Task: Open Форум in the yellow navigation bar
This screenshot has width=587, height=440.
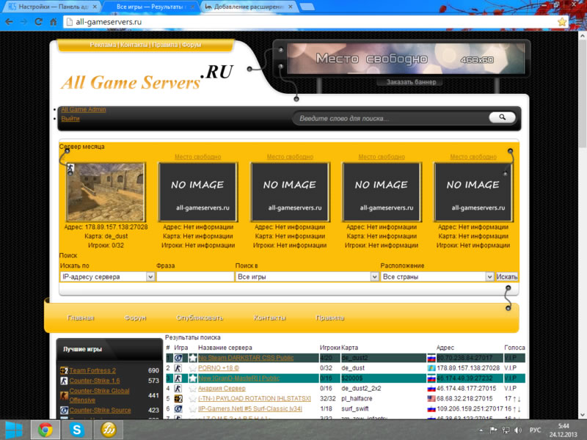Action: click(135, 318)
